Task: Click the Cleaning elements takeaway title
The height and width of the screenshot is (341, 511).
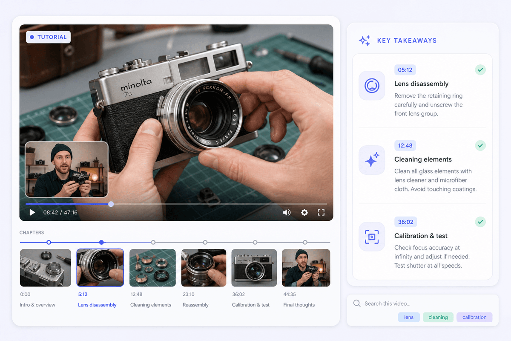Action: pos(423,159)
